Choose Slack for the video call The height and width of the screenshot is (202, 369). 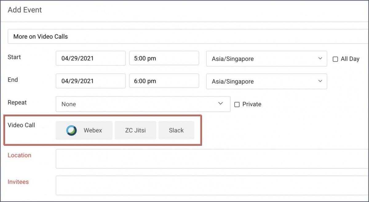point(176,130)
